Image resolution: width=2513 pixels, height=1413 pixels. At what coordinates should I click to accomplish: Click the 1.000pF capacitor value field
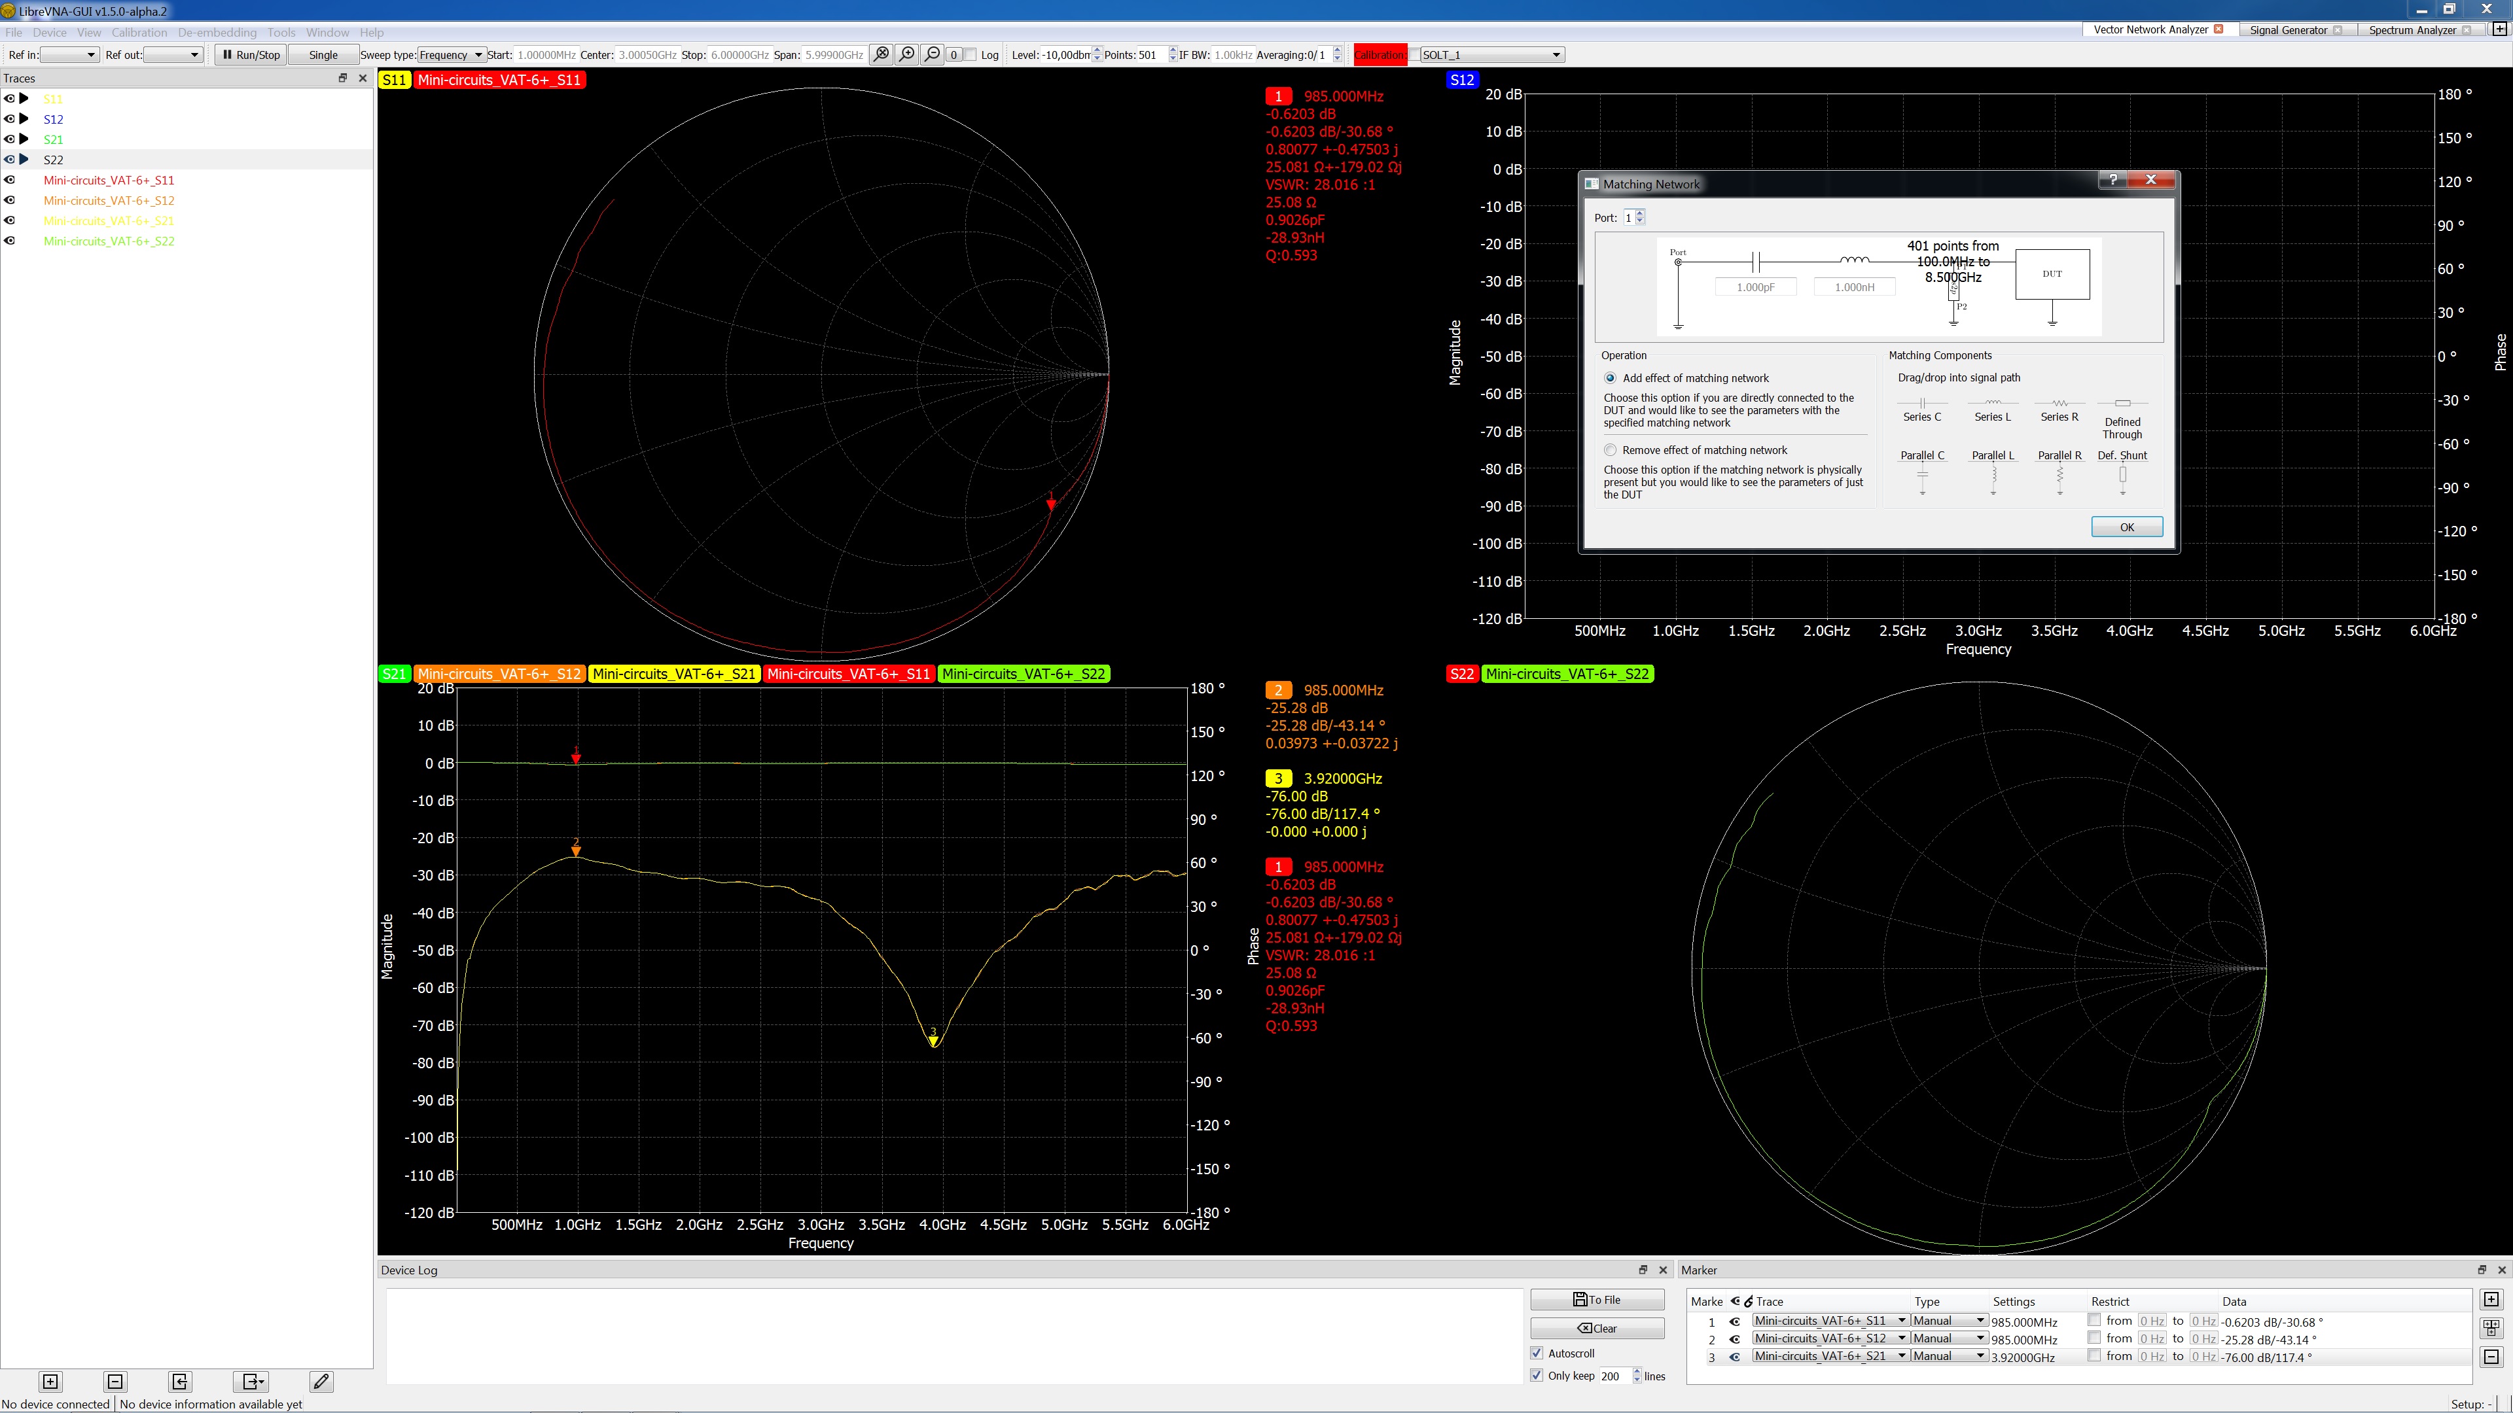pos(1755,287)
